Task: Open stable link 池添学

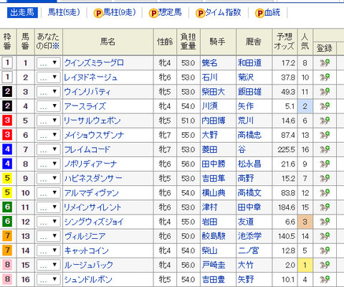Action: [x=249, y=236]
